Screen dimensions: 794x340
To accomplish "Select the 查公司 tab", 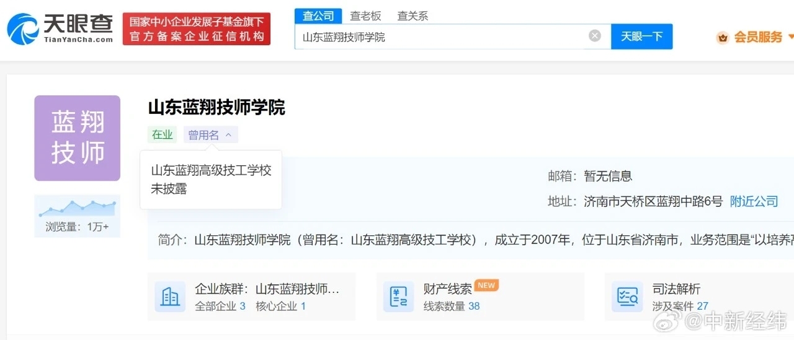I will pyautogui.click(x=318, y=15).
